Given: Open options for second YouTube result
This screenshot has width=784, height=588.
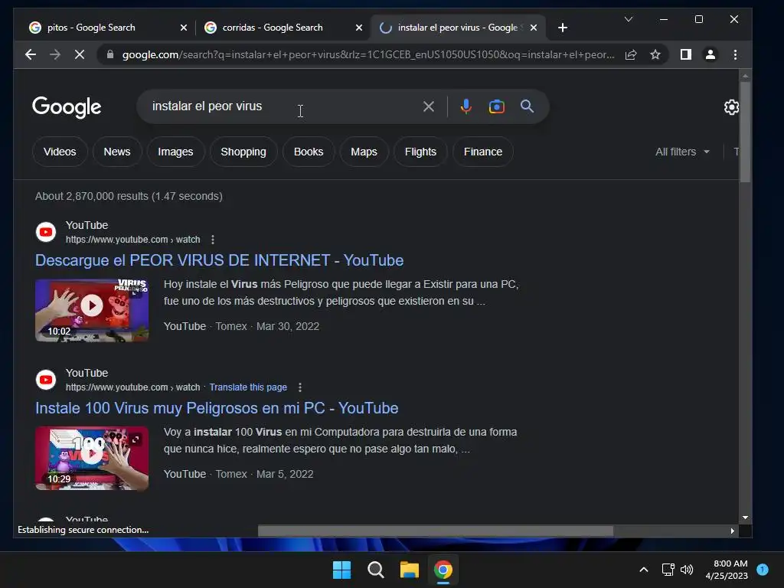Looking at the screenshot, I should [299, 387].
